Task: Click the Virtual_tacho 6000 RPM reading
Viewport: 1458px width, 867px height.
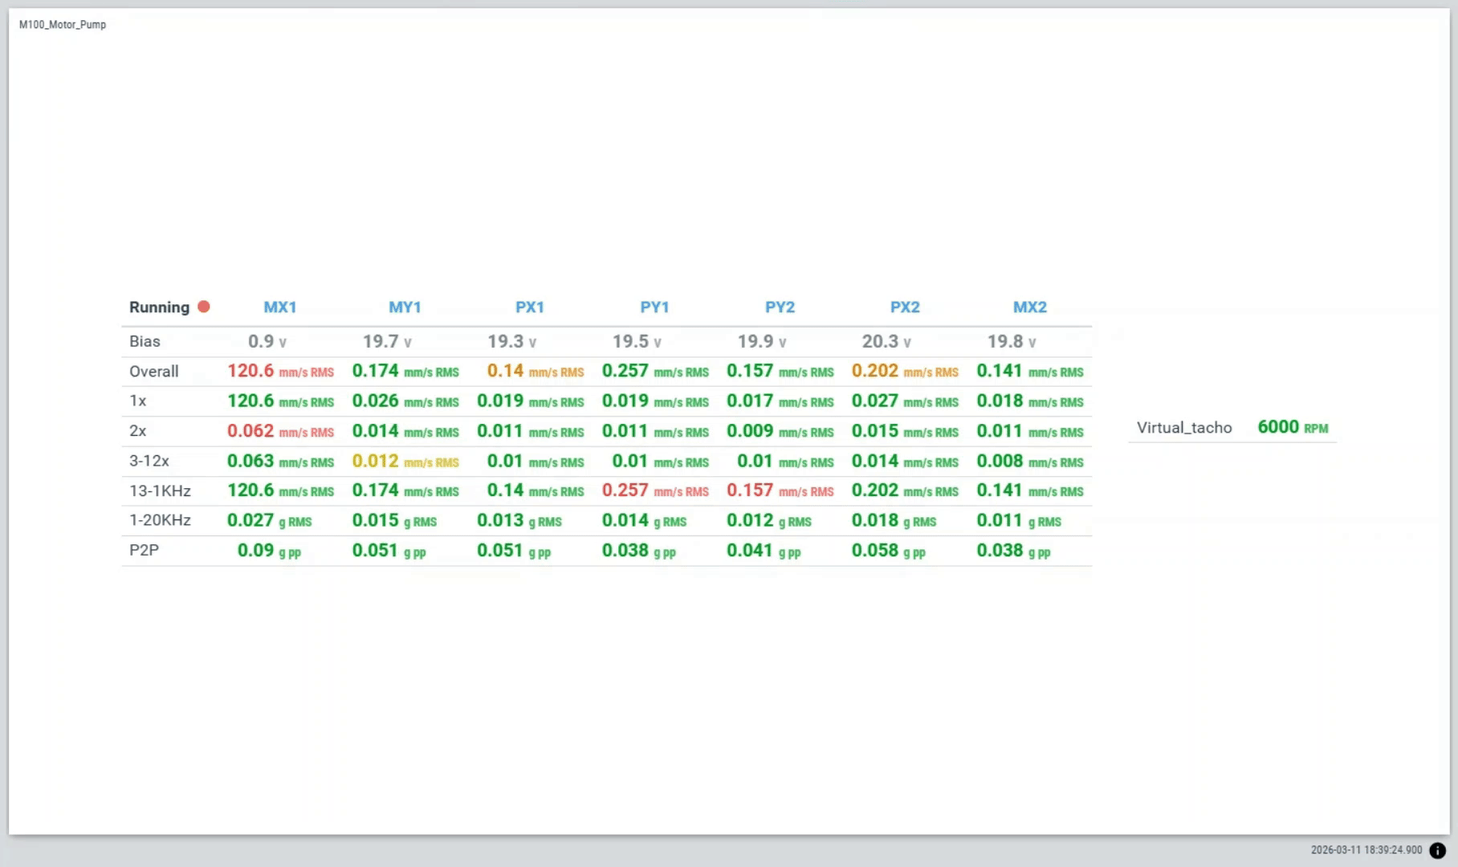Action: point(1292,427)
